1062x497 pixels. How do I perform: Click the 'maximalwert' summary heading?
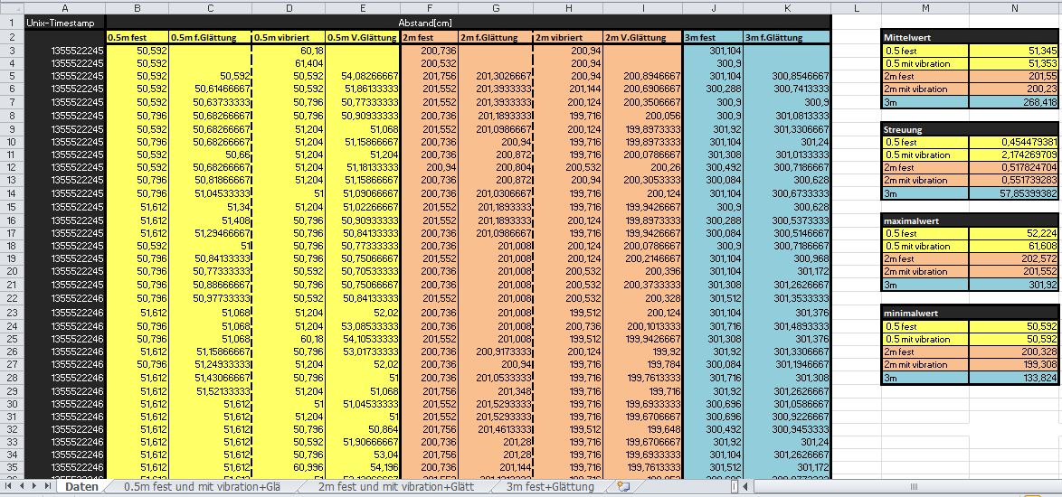tap(970, 220)
